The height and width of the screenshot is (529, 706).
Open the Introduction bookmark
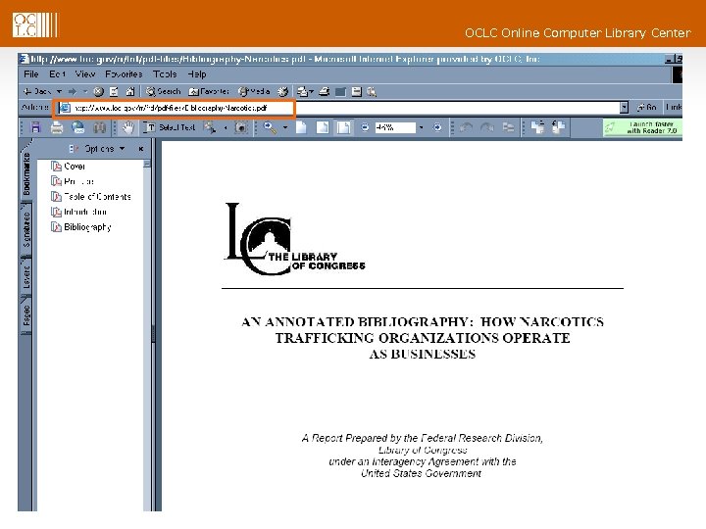(x=78, y=212)
